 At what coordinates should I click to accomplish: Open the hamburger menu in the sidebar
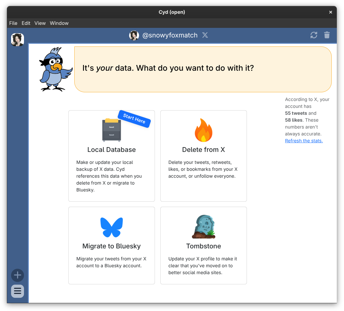pos(18,291)
